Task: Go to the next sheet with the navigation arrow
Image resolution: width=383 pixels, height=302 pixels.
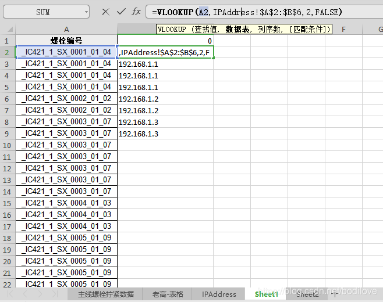Action: [40, 294]
